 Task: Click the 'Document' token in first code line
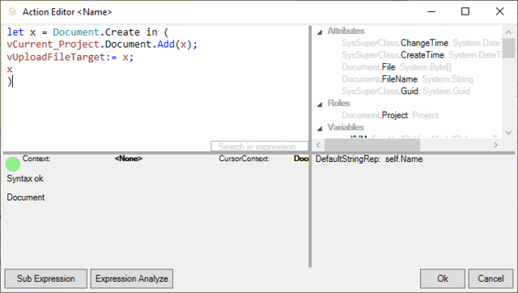coord(76,32)
